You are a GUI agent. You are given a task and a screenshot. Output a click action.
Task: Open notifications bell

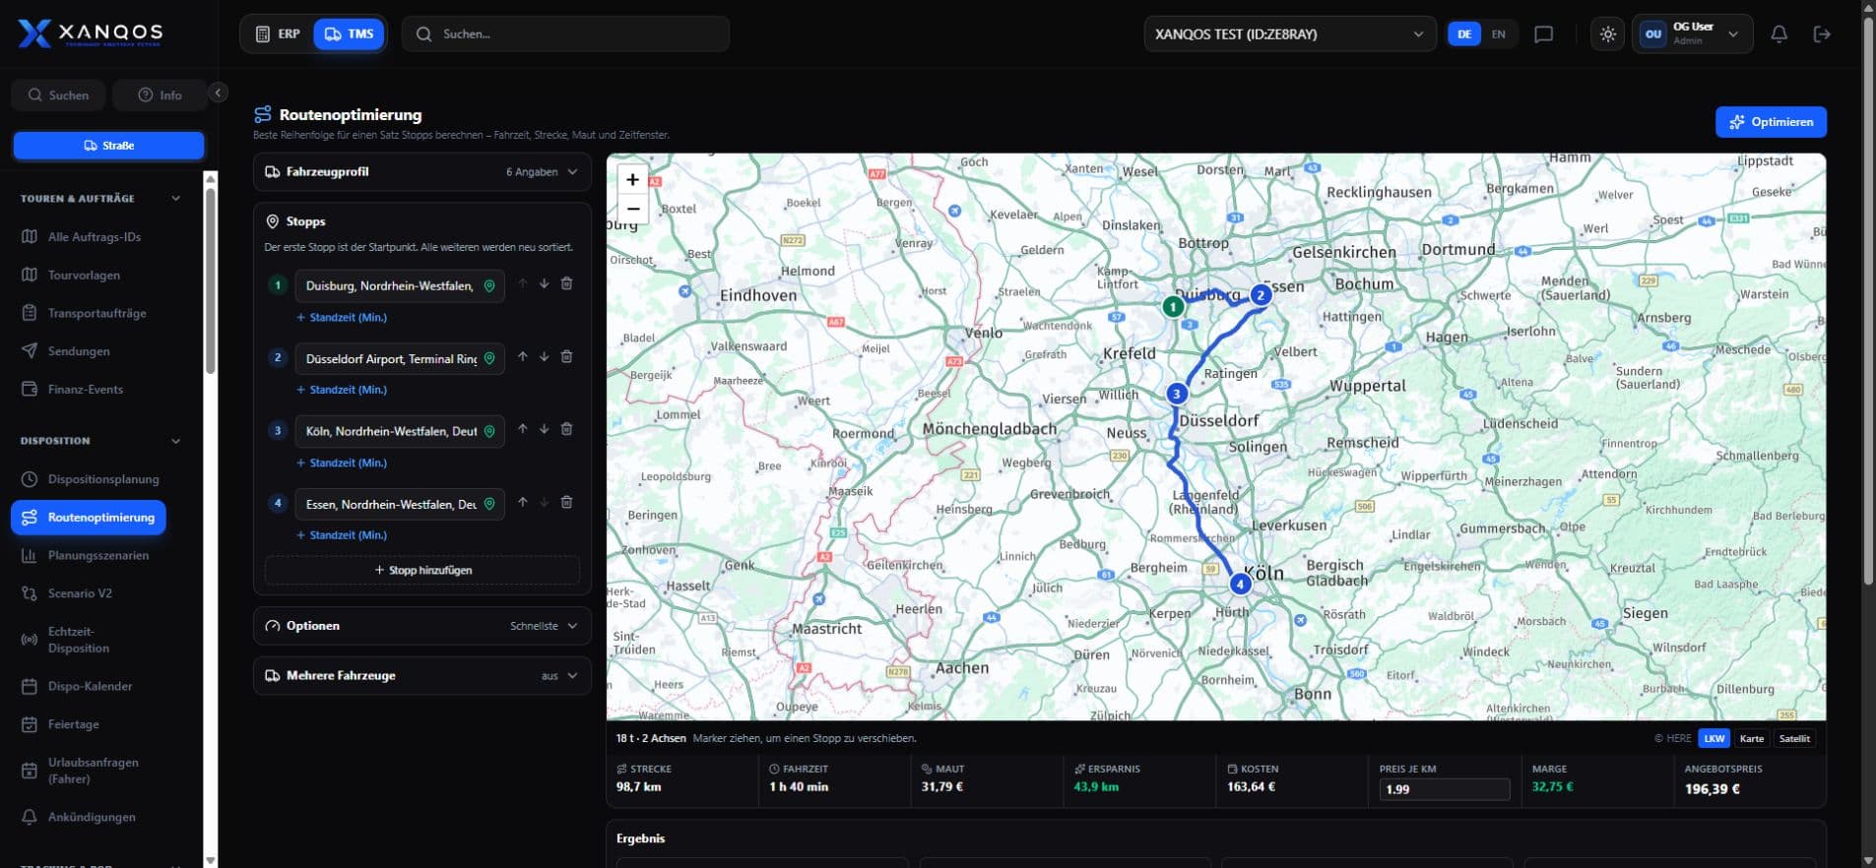[1779, 34]
